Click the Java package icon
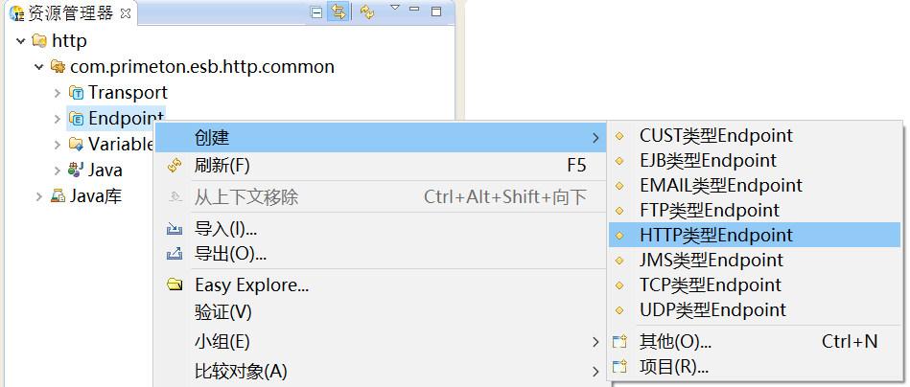 [77, 171]
